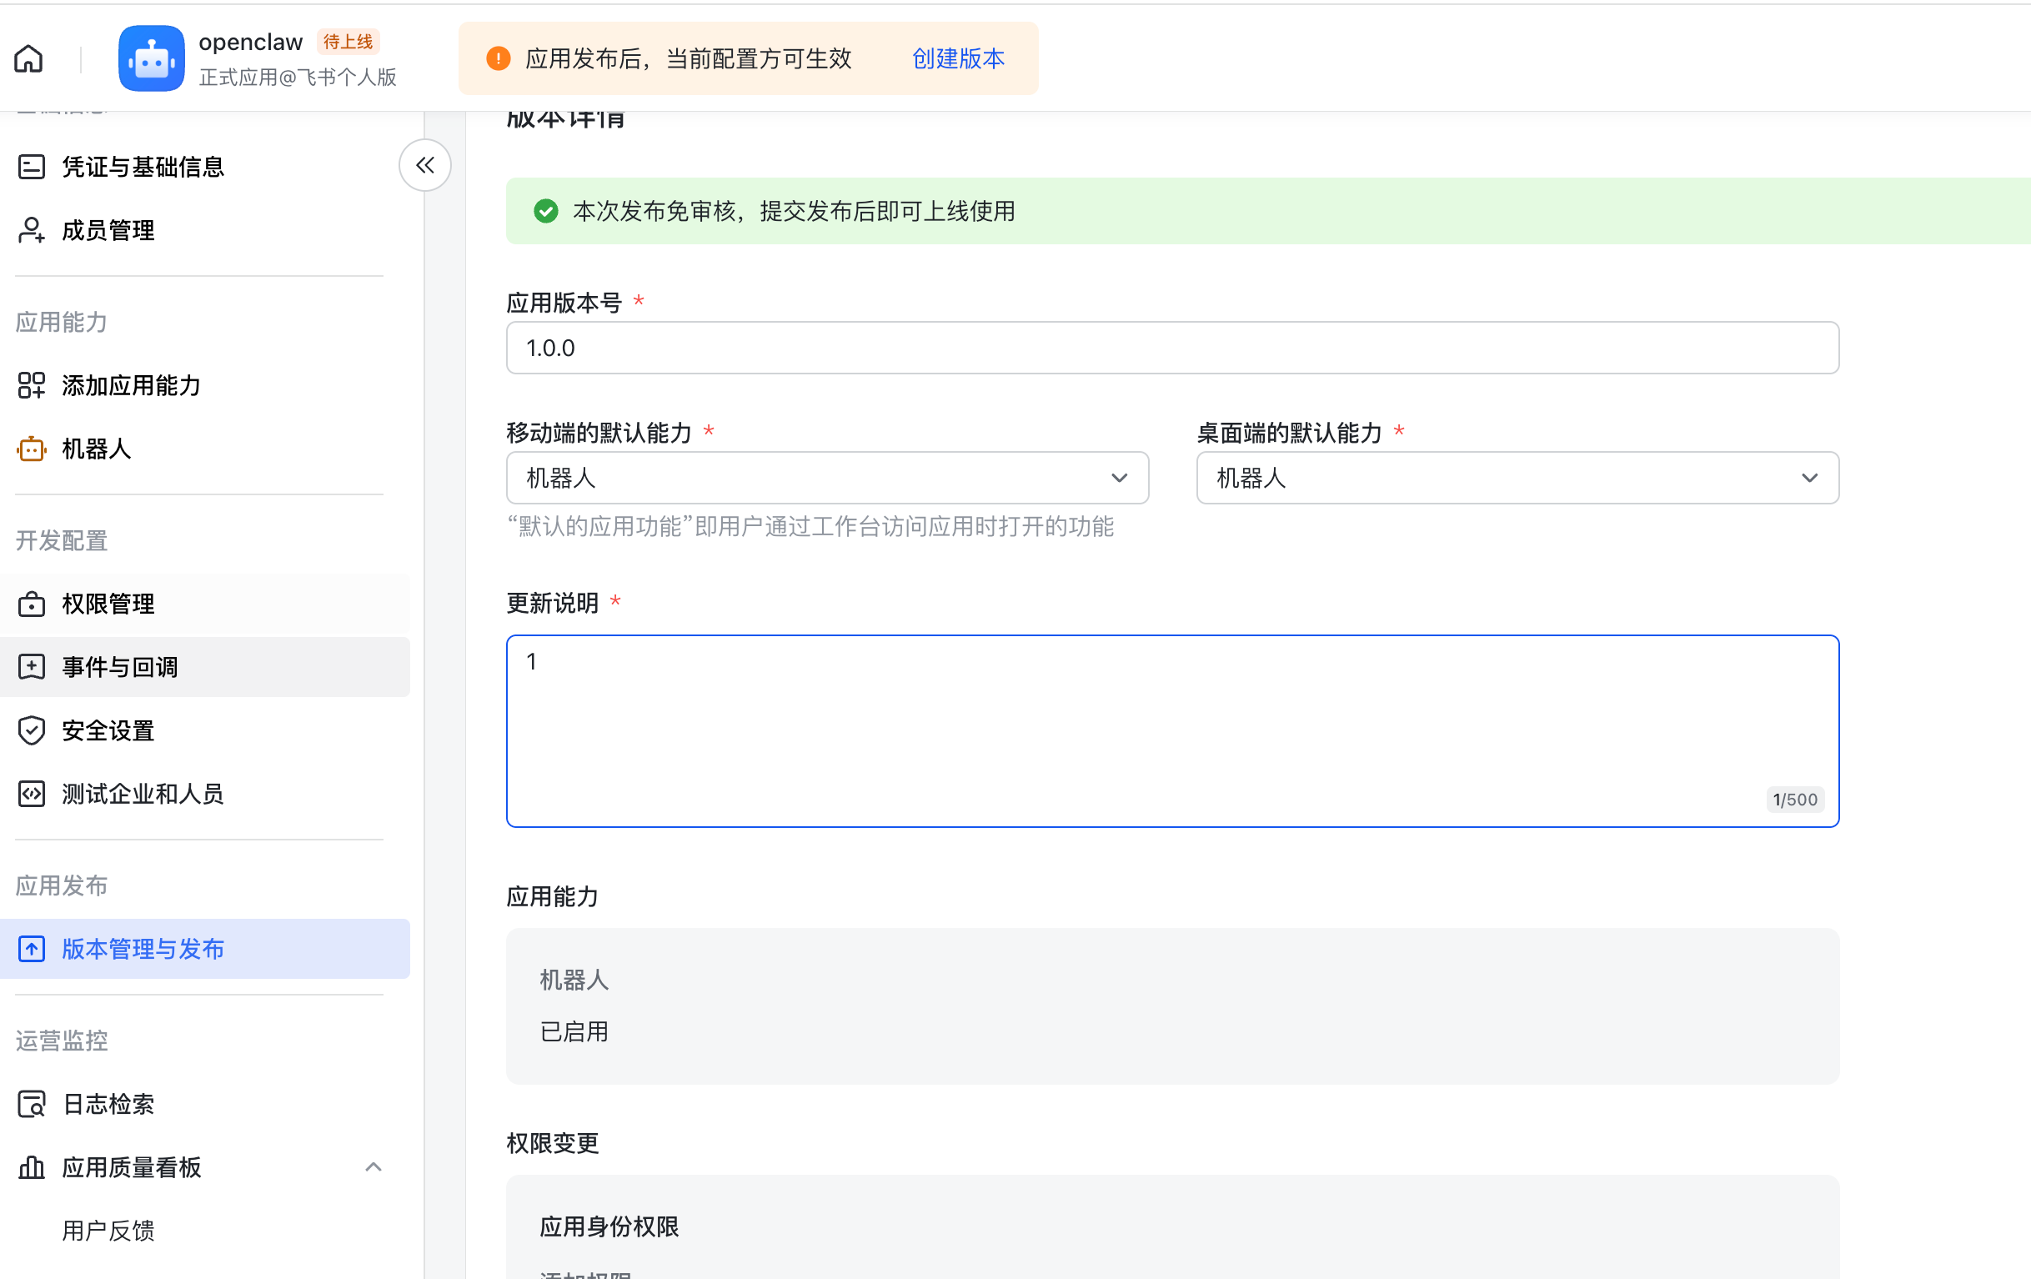
Task: Open 权限管理 in sidebar
Action: tap(108, 604)
